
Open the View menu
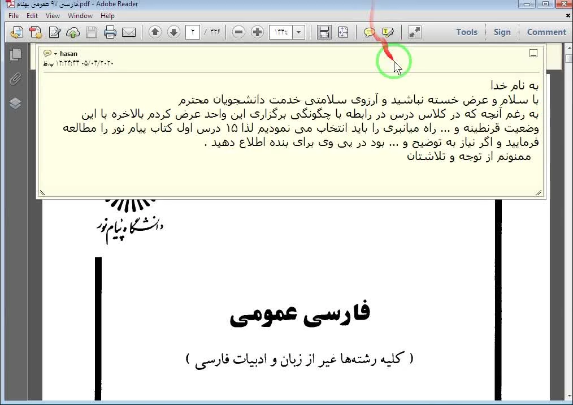tap(53, 16)
